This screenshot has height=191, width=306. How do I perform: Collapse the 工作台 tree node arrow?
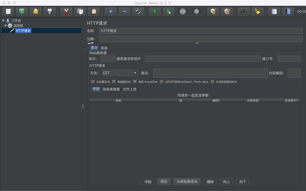pos(3,20)
